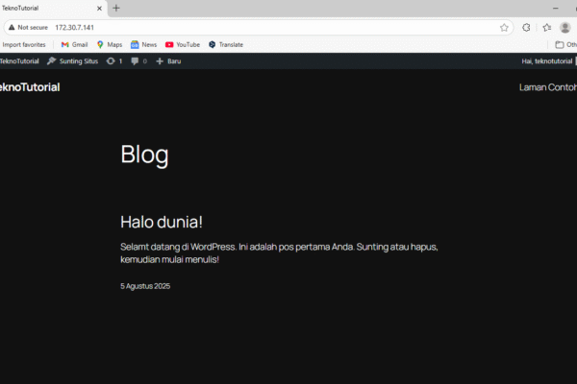Click the Blog page heading

click(x=144, y=155)
